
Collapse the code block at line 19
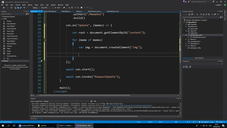coord(46,25)
